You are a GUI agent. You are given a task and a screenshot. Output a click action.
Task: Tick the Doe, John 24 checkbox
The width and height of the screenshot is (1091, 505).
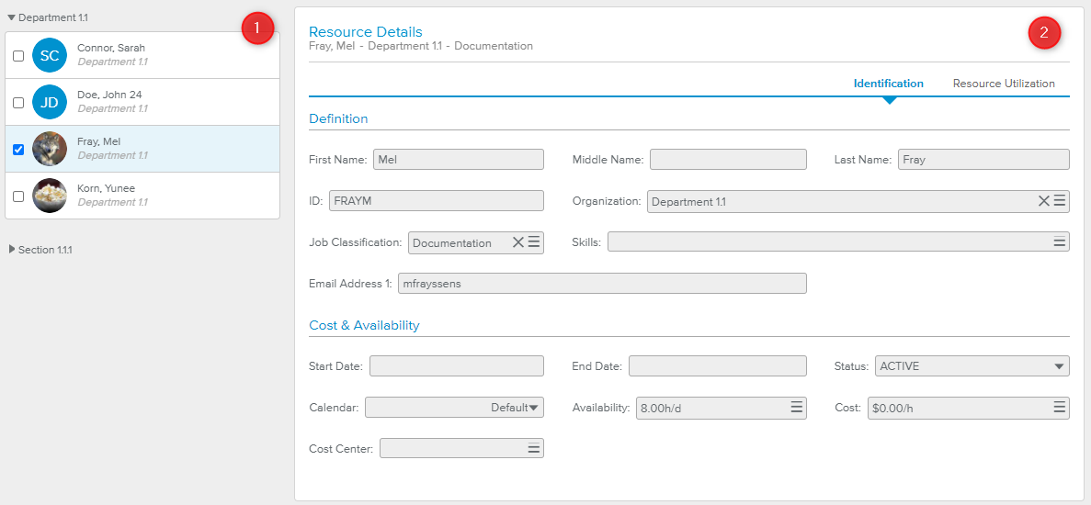tap(18, 103)
